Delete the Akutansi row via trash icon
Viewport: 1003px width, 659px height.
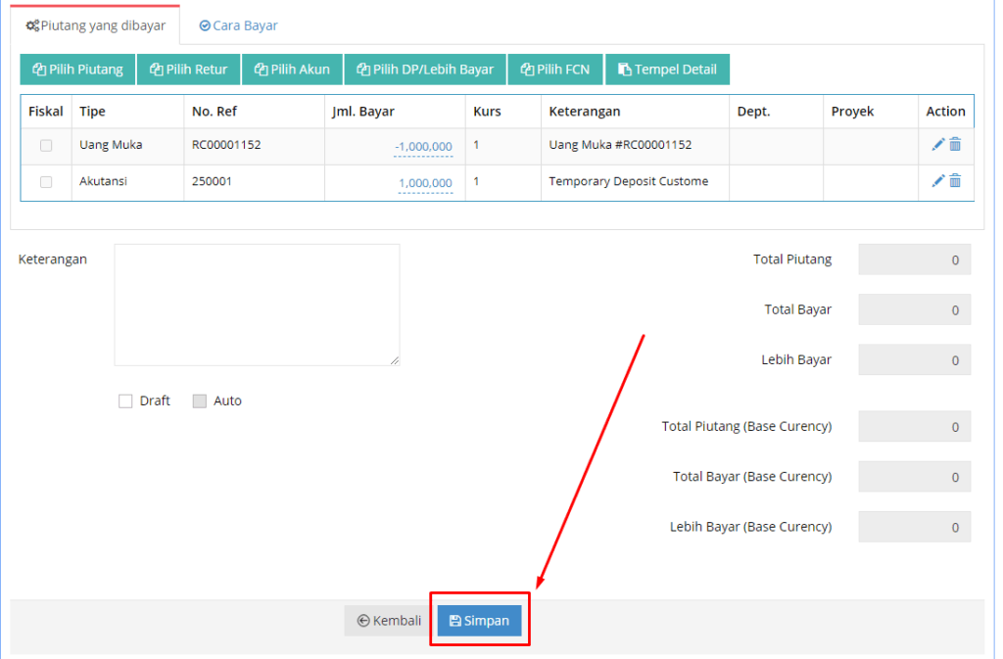pyautogui.click(x=955, y=181)
